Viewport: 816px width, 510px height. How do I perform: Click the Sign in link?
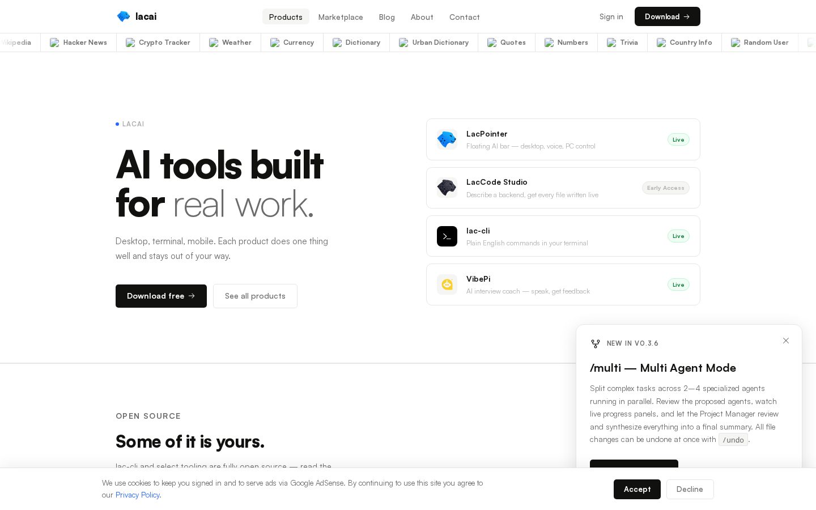click(x=611, y=16)
